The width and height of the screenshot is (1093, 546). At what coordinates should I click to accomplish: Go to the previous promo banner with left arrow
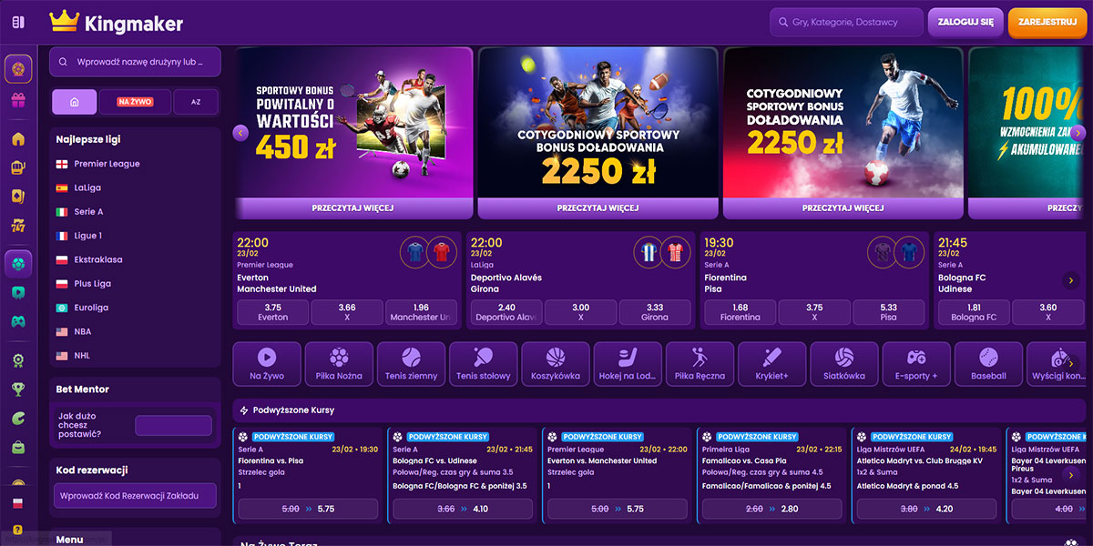(241, 133)
